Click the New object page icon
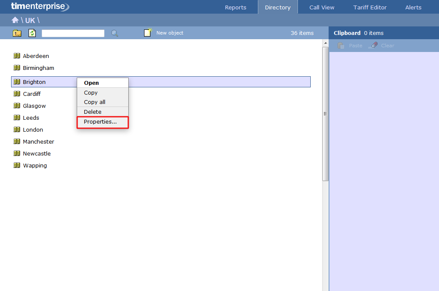439x291 pixels. (148, 33)
